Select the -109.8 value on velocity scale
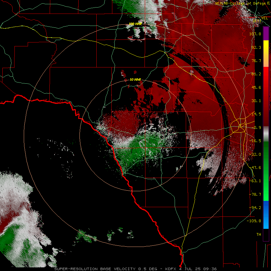The image size is (271, 271). [254, 221]
